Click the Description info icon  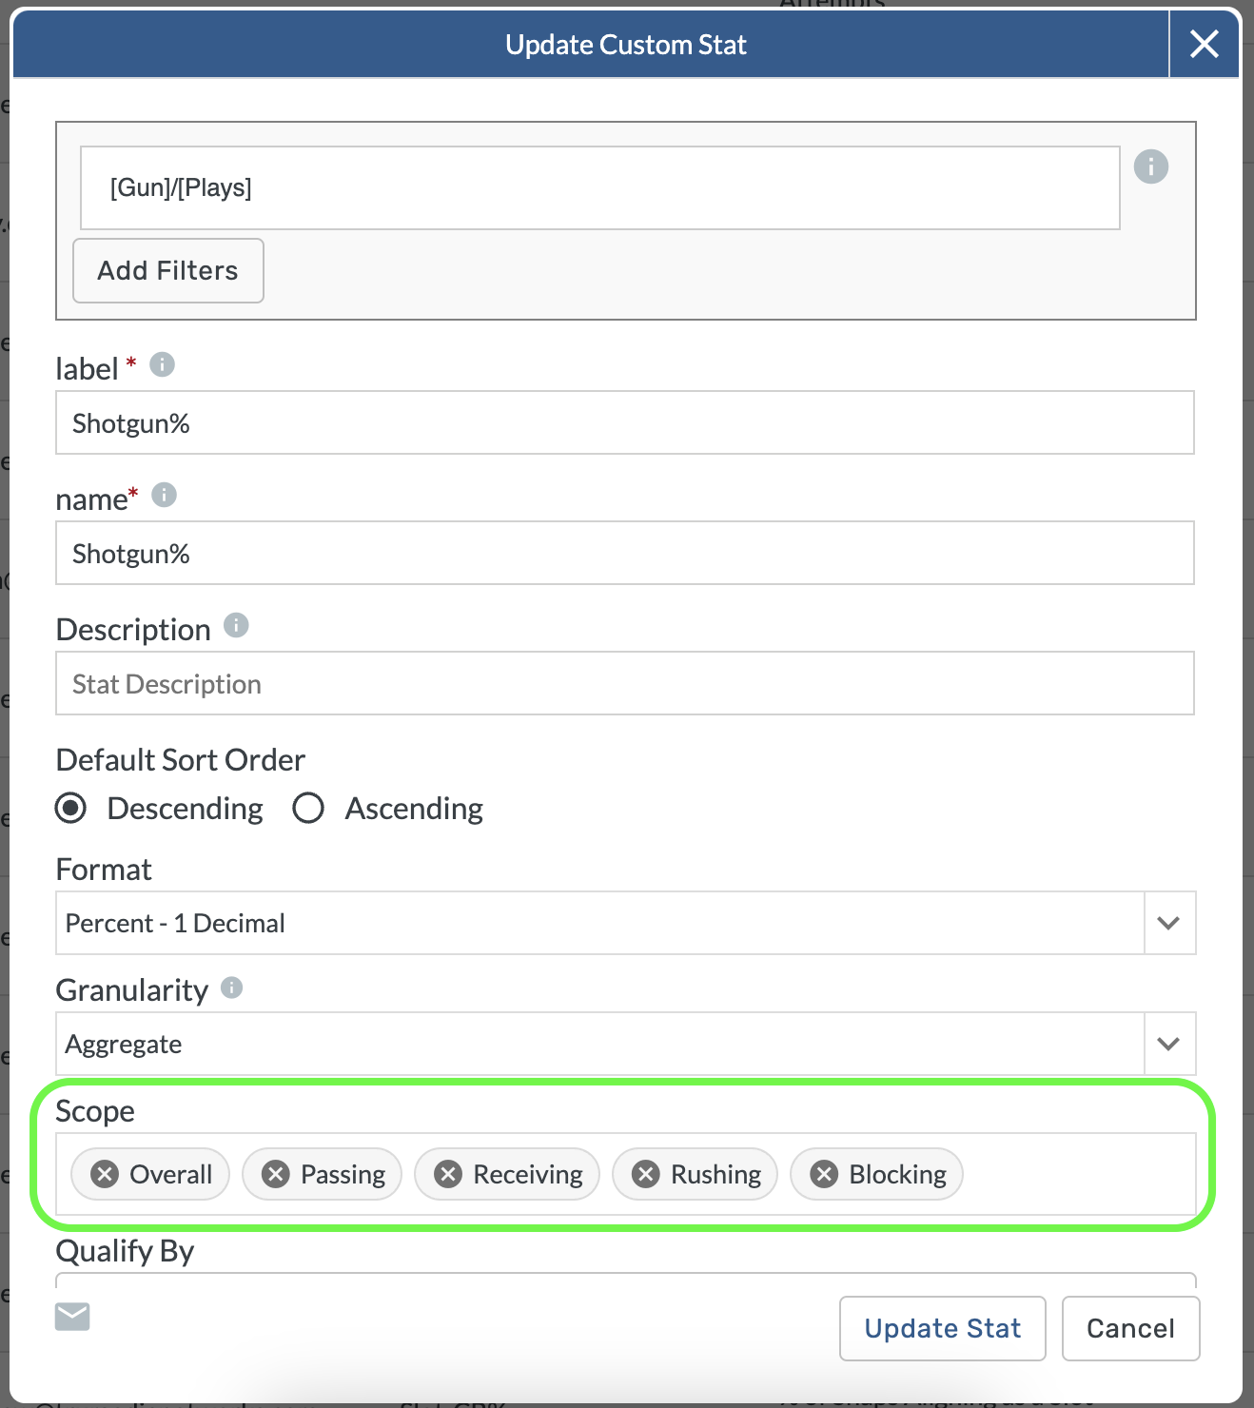[x=236, y=625]
